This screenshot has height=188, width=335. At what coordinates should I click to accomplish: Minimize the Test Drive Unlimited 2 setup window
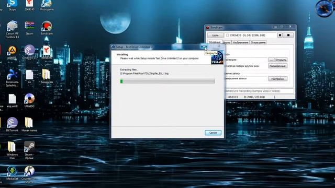[x=204, y=46]
